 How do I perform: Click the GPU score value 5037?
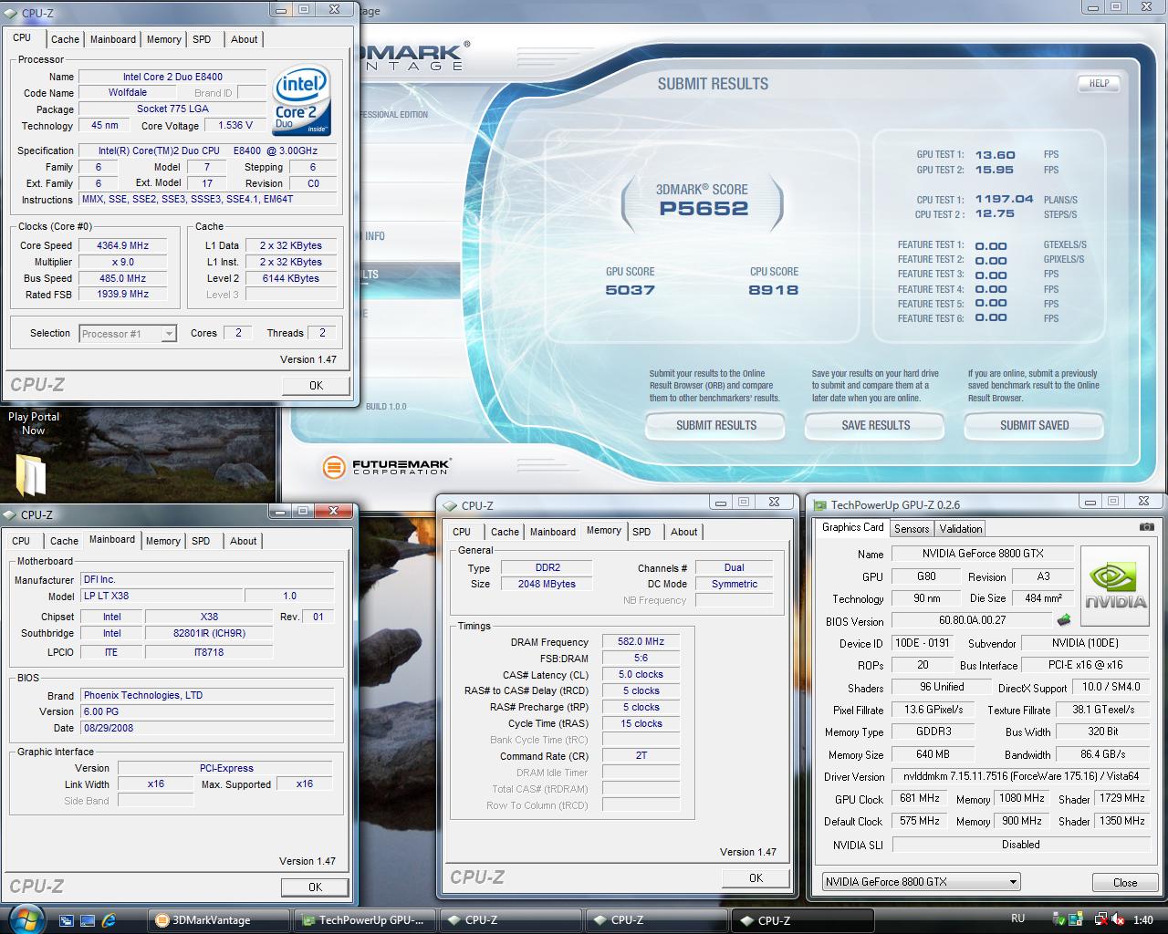coord(631,290)
